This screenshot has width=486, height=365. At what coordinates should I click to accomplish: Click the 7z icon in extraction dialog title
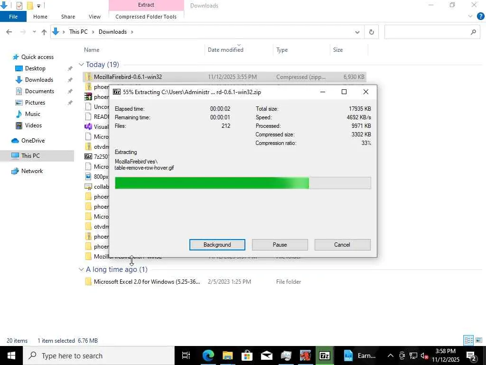tap(117, 92)
